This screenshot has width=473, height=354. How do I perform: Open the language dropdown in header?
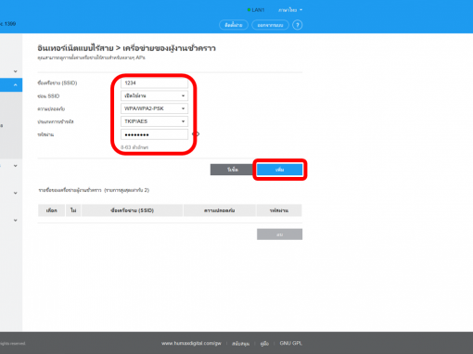coord(290,10)
